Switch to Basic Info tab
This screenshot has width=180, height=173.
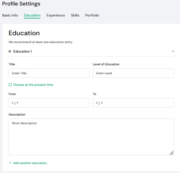click(10, 15)
